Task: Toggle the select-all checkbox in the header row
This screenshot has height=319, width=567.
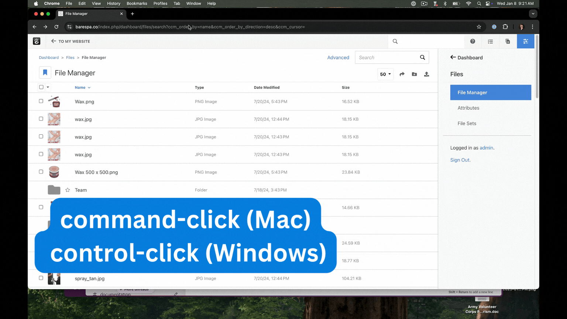Action: click(x=41, y=87)
